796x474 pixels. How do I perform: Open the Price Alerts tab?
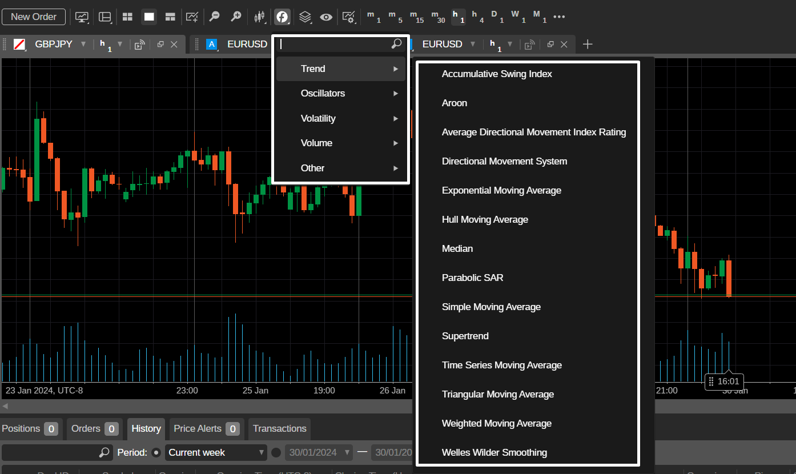207,428
